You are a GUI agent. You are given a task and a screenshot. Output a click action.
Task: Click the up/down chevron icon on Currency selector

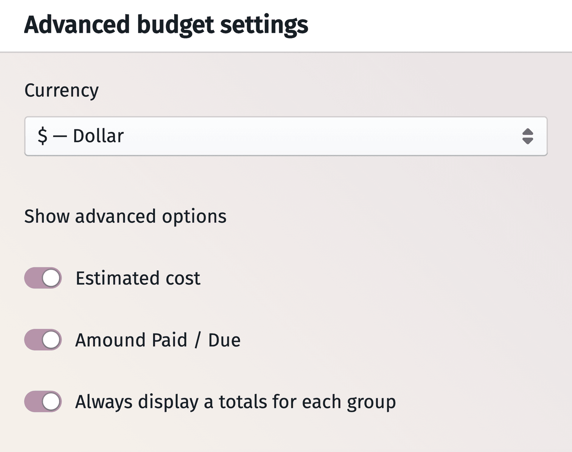(x=528, y=136)
